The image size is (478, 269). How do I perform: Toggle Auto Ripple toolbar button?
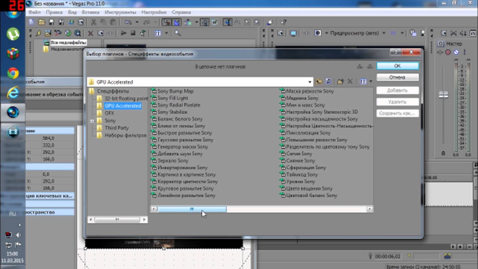tap(188, 22)
